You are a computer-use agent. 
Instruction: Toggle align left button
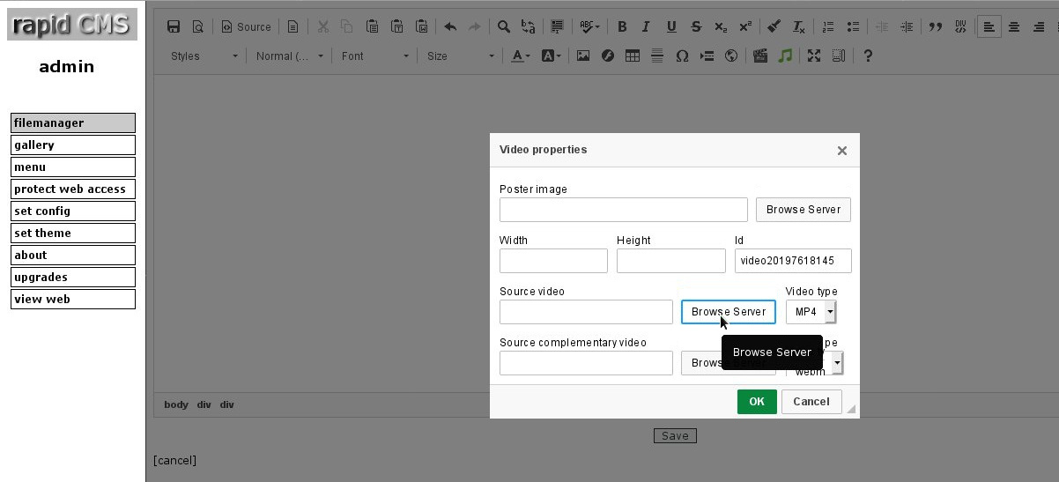[989, 27]
